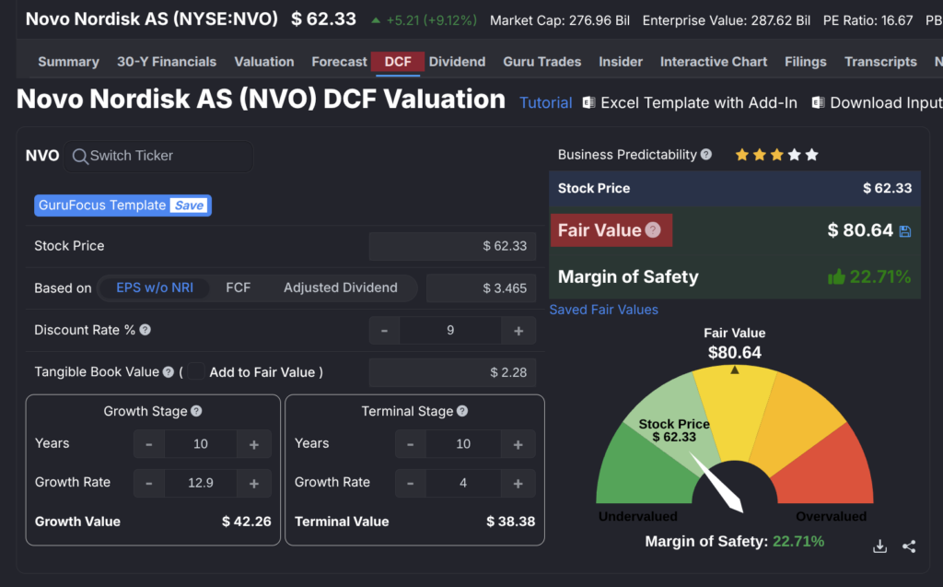Click the share icon below the gauge

909,546
